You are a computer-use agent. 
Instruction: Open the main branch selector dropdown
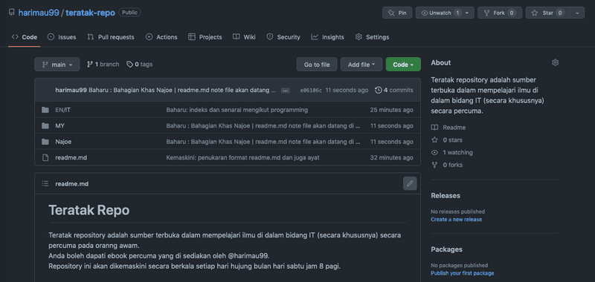(x=57, y=65)
